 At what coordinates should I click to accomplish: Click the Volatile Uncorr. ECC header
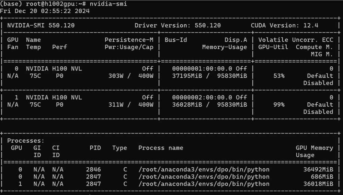pos(296,40)
